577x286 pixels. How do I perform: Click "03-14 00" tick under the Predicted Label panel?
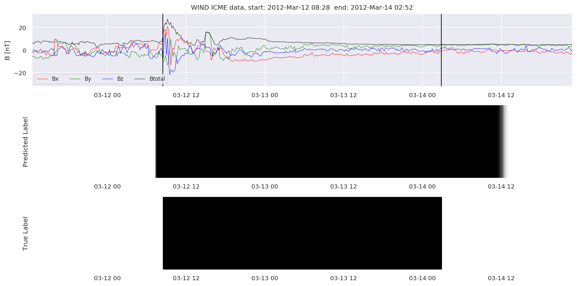coord(422,187)
